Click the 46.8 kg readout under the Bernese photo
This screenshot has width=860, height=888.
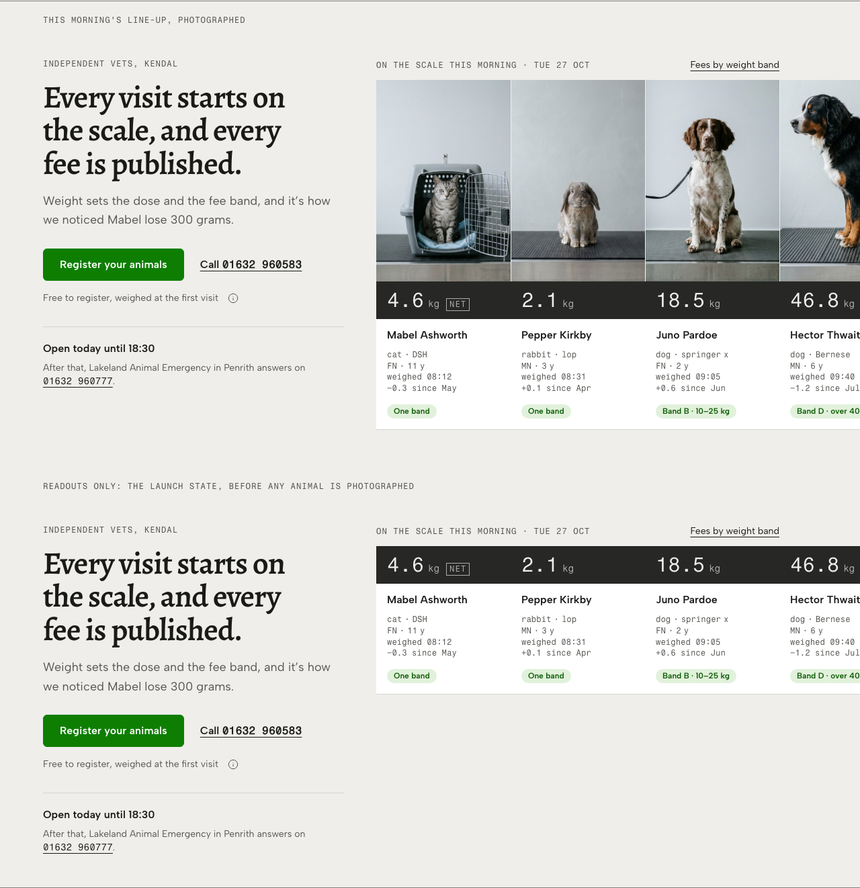822,300
